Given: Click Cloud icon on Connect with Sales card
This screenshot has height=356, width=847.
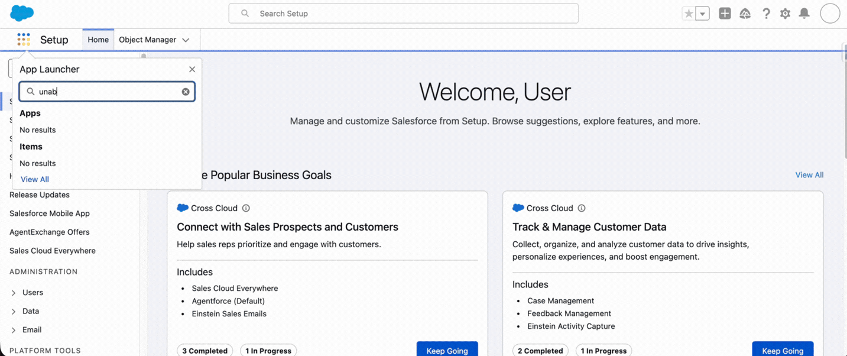Looking at the screenshot, I should click(x=183, y=208).
